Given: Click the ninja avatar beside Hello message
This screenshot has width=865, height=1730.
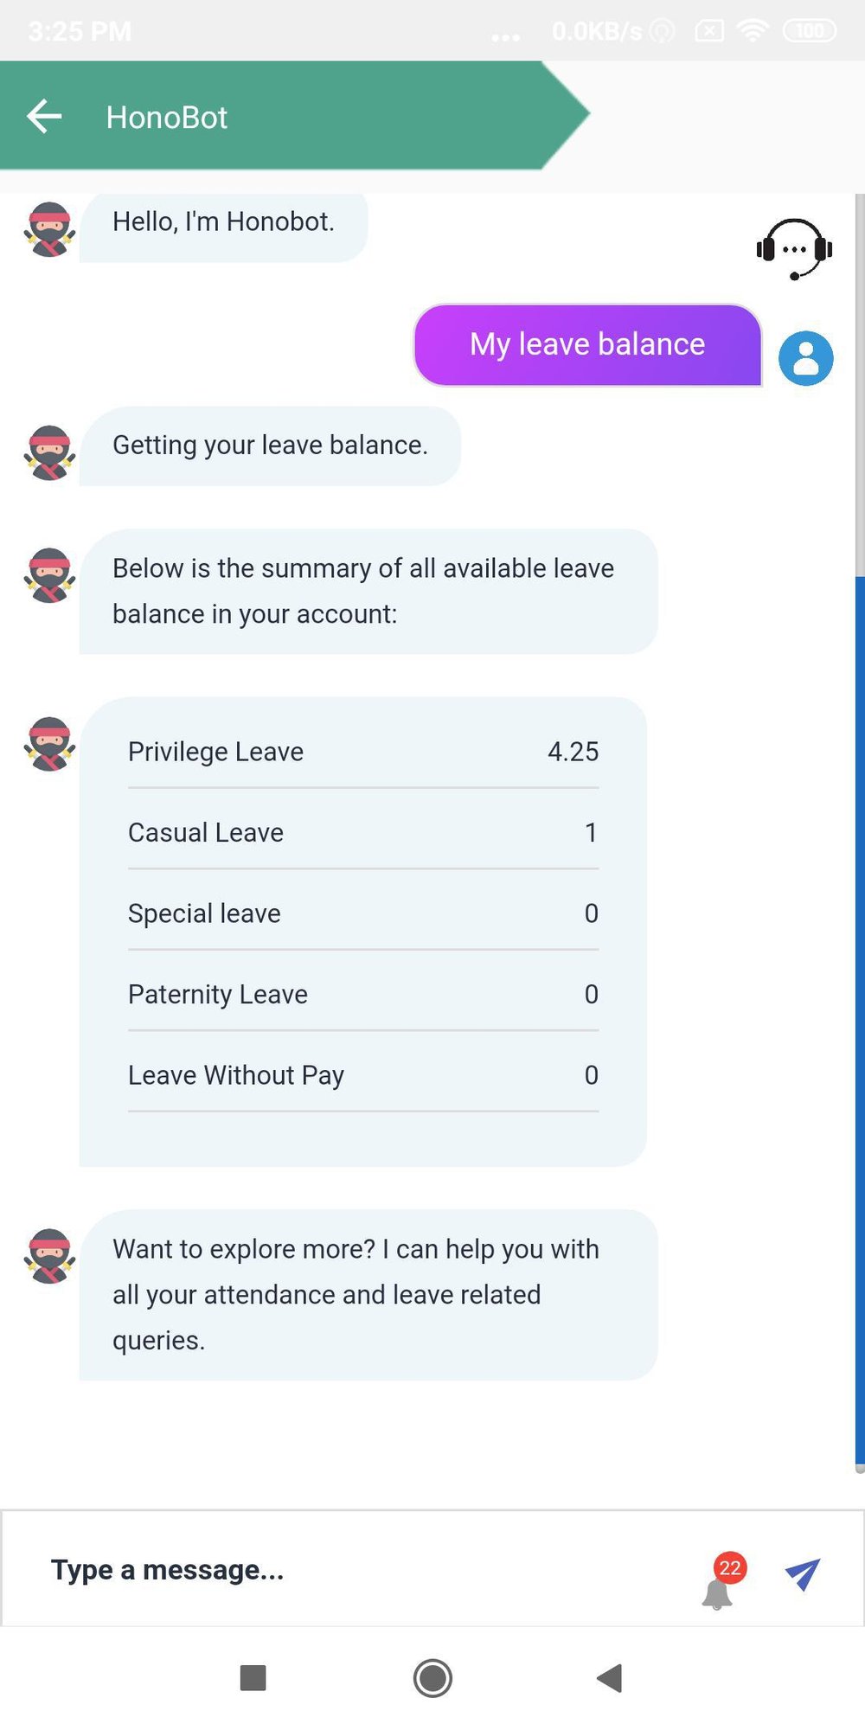Looking at the screenshot, I should click(49, 229).
